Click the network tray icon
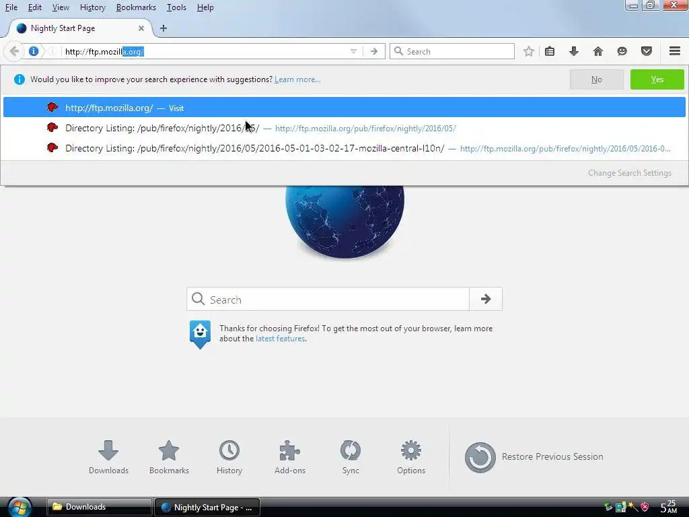The height and width of the screenshot is (517, 689). click(620, 507)
